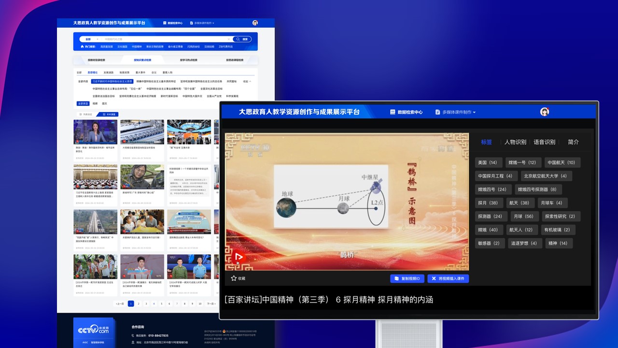618x348 pixels.
Task: Expand 多媒体课件制作 menu in the video window
Action: coord(455,112)
